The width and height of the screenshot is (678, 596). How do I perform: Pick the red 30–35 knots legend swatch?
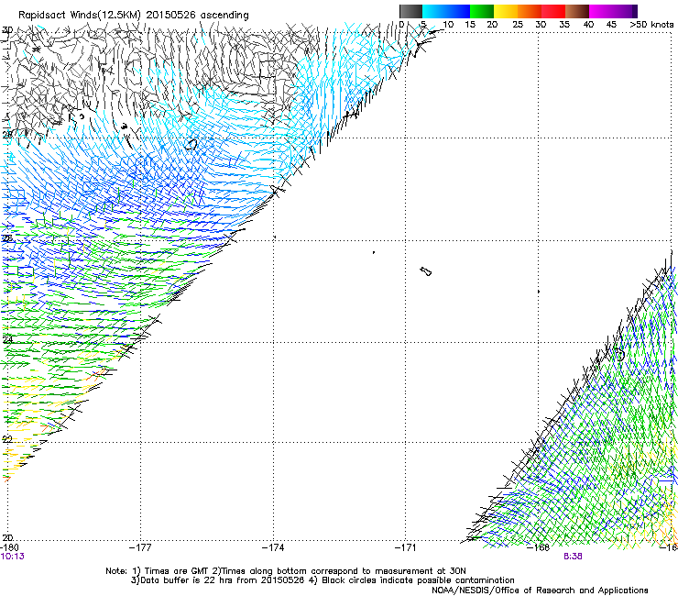pos(553,11)
